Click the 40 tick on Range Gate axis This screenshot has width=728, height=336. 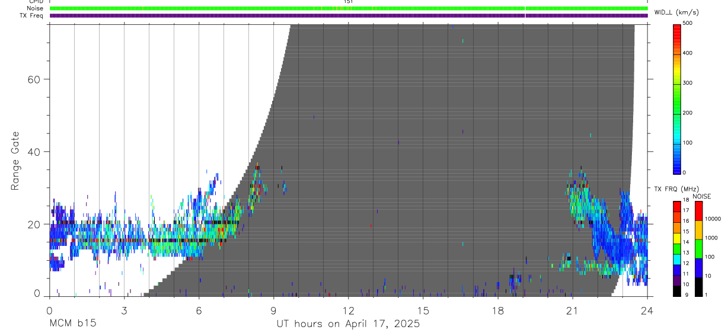35,152
